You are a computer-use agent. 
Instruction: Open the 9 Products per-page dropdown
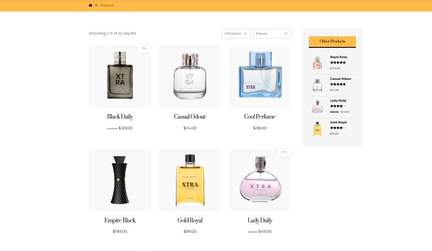click(x=236, y=34)
